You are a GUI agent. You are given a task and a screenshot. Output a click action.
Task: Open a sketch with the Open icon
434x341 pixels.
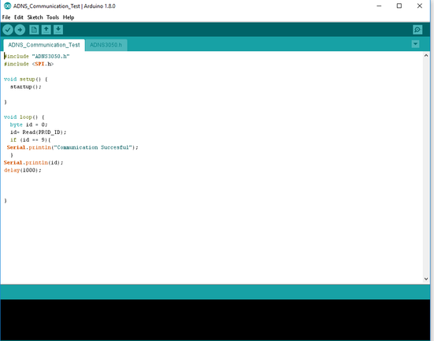[x=46, y=30]
